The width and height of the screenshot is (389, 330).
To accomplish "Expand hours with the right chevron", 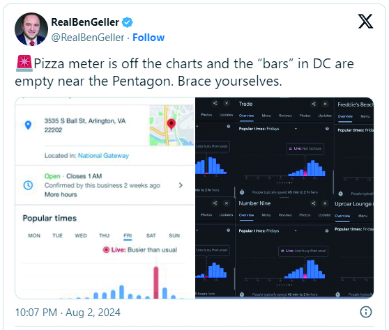I will [181, 185].
